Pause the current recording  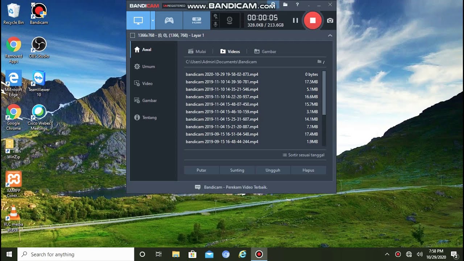coord(295,21)
